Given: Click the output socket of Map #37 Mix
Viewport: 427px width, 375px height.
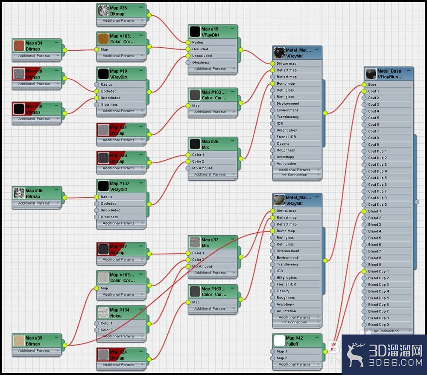Looking at the screenshot, I should click(241, 257).
